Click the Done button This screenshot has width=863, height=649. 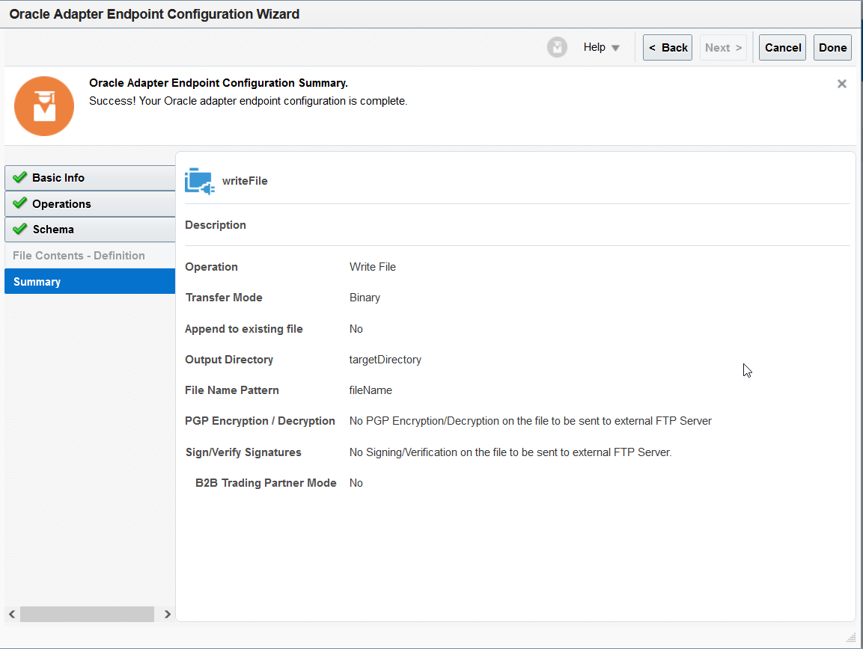pyautogui.click(x=832, y=47)
